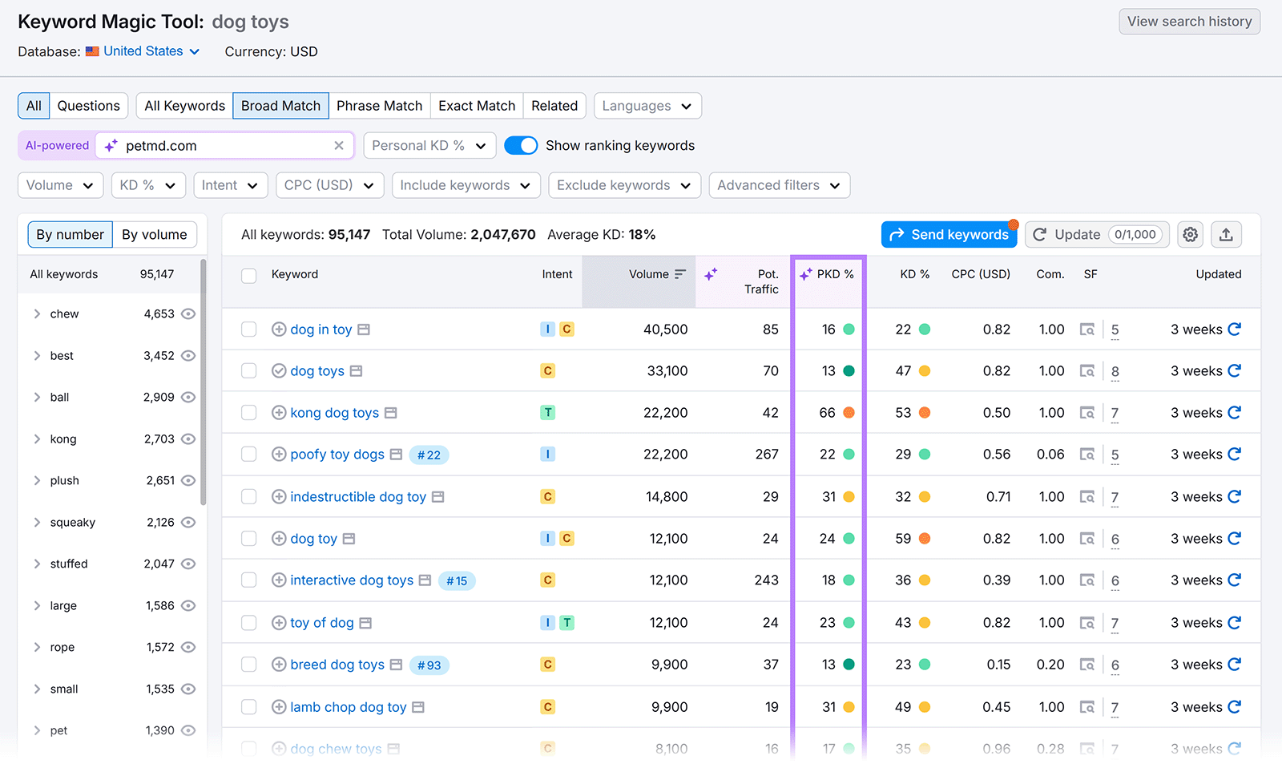Open the Languages dropdown
1282x764 pixels.
(x=647, y=105)
